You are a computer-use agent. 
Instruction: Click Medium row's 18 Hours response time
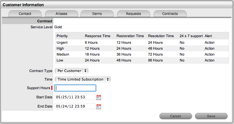pyautogui.click(x=92, y=54)
